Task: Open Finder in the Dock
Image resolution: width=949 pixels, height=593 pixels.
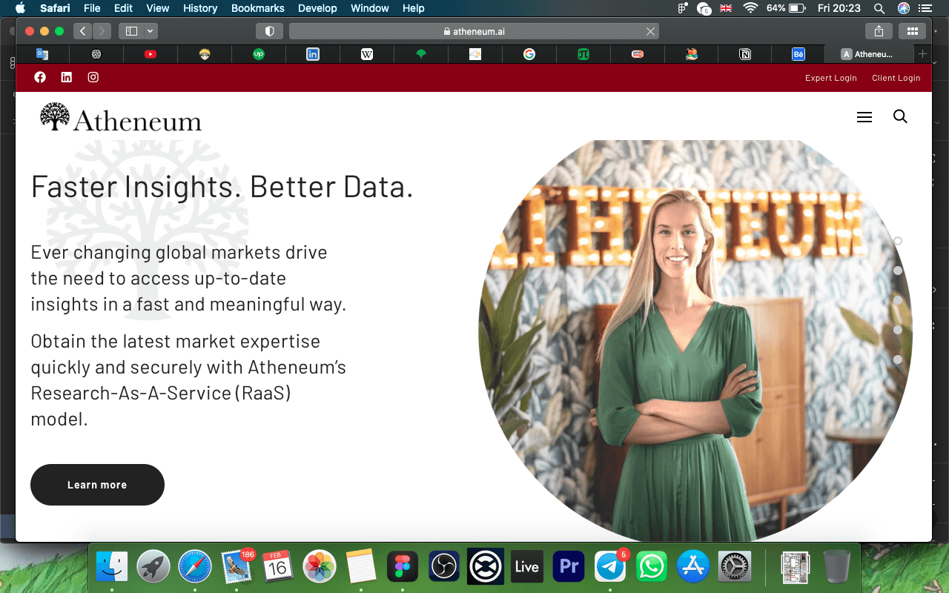Action: pos(113,568)
